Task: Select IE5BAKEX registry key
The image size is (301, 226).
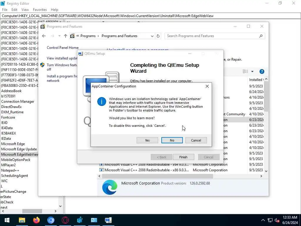Action: click(9, 133)
